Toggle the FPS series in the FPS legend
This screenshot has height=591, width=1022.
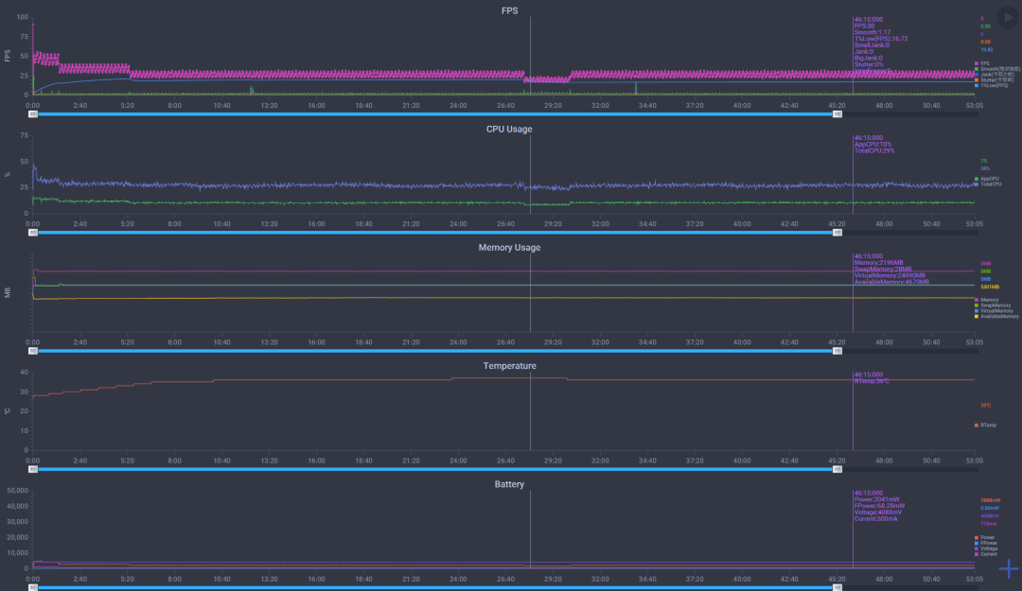[981, 64]
